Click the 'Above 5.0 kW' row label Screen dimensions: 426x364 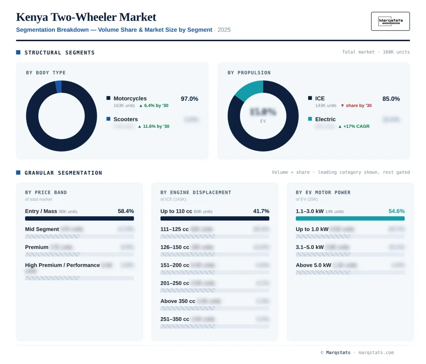[x=313, y=265]
